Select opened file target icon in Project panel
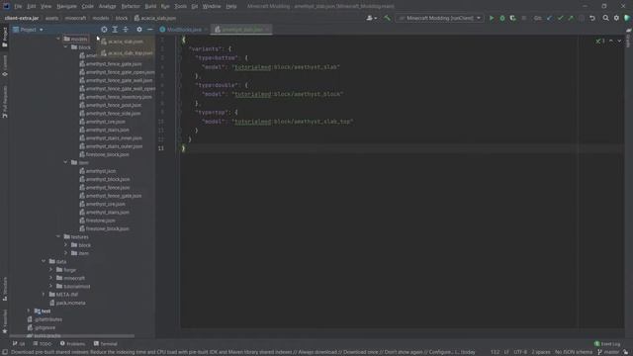The height and width of the screenshot is (356, 633). [104, 30]
